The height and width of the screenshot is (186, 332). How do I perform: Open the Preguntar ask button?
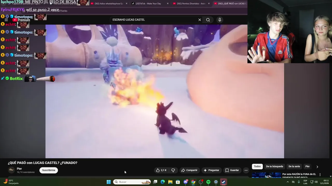pyautogui.click(x=211, y=170)
